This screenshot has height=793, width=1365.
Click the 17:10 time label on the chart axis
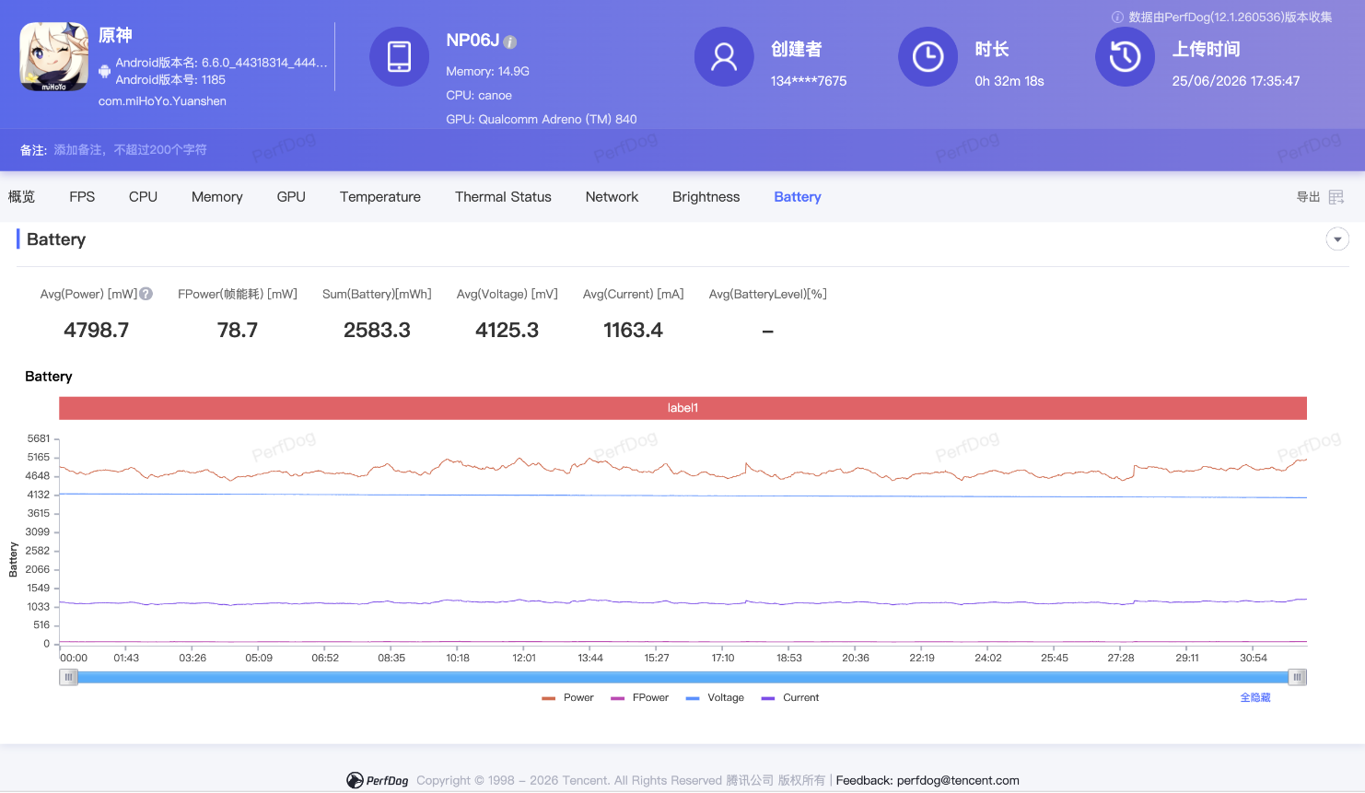723,658
